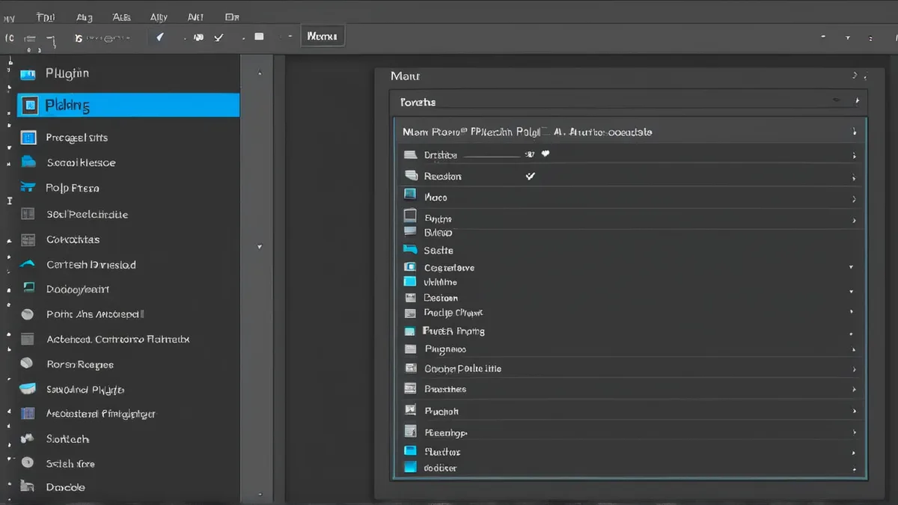Click the gray grid icon beside 'Corkatitas'
This screenshot has height=505, width=898.
pos(28,240)
